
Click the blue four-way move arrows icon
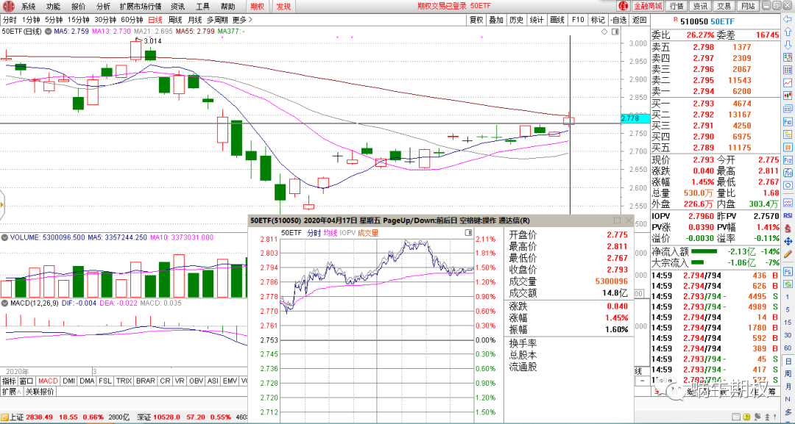click(788, 241)
